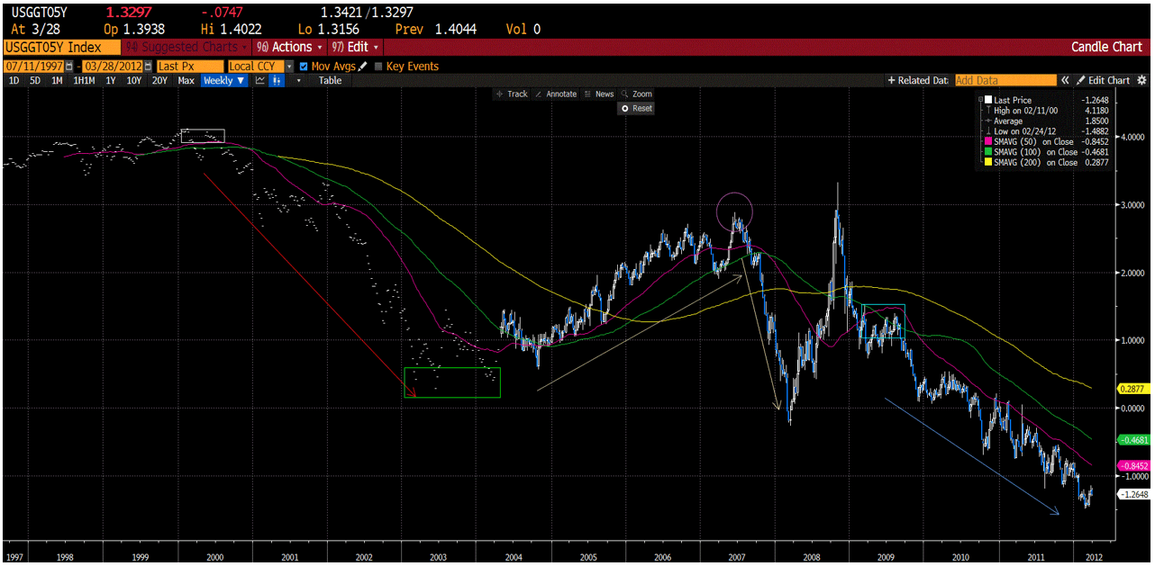This screenshot has width=1155, height=566.
Task: Click inside the Add Data field
Action: [1005, 80]
